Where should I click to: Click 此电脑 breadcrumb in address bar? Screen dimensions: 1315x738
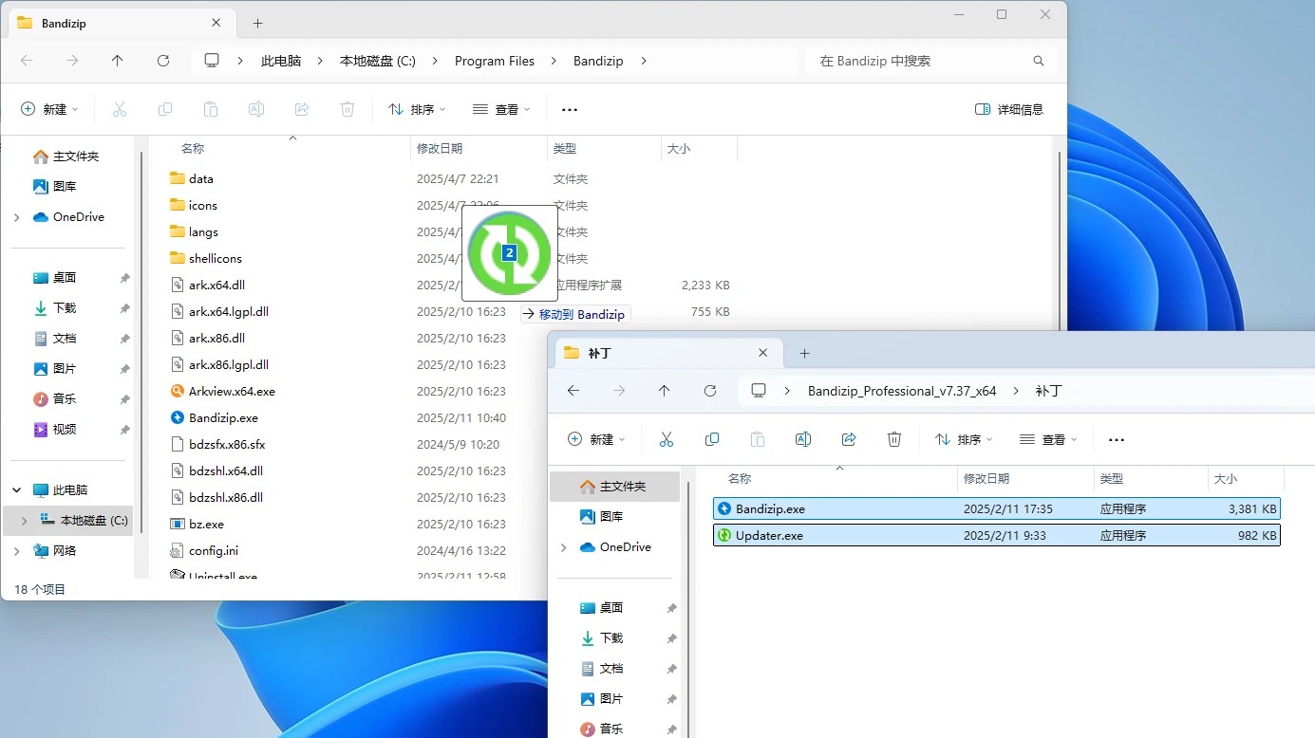coord(281,61)
